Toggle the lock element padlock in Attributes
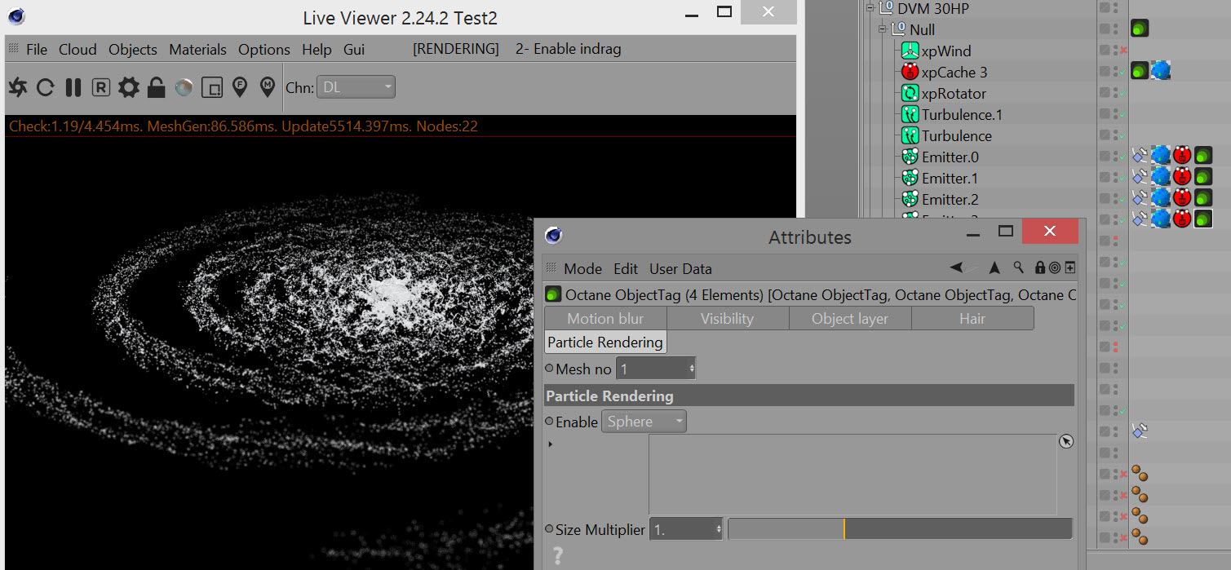This screenshot has height=570, width=1231. 1039,267
